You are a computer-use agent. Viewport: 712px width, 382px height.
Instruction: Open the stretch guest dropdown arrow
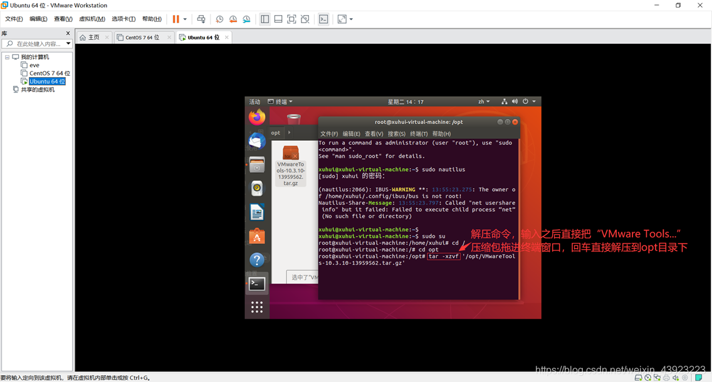tap(351, 19)
